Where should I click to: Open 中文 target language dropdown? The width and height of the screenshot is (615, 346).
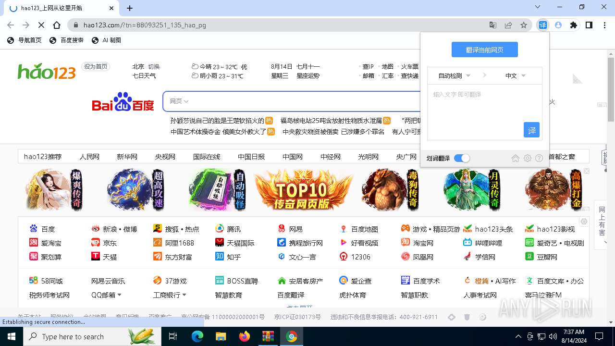click(x=516, y=75)
